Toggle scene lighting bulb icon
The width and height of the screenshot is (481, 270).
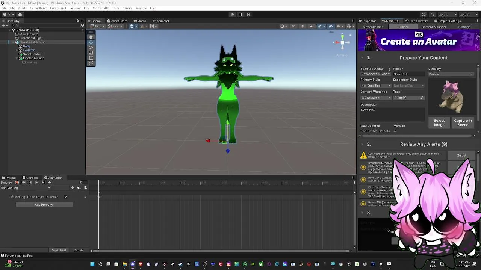pos(303,26)
